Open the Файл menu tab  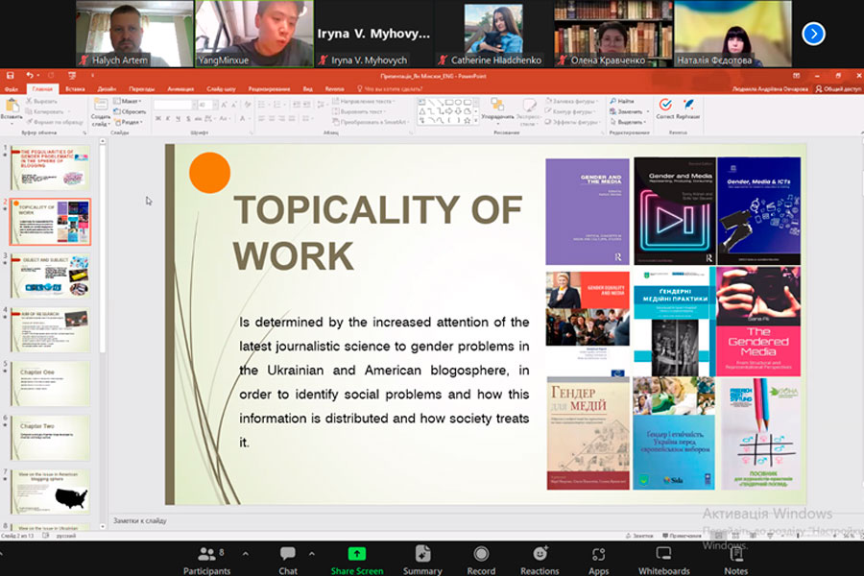11,88
